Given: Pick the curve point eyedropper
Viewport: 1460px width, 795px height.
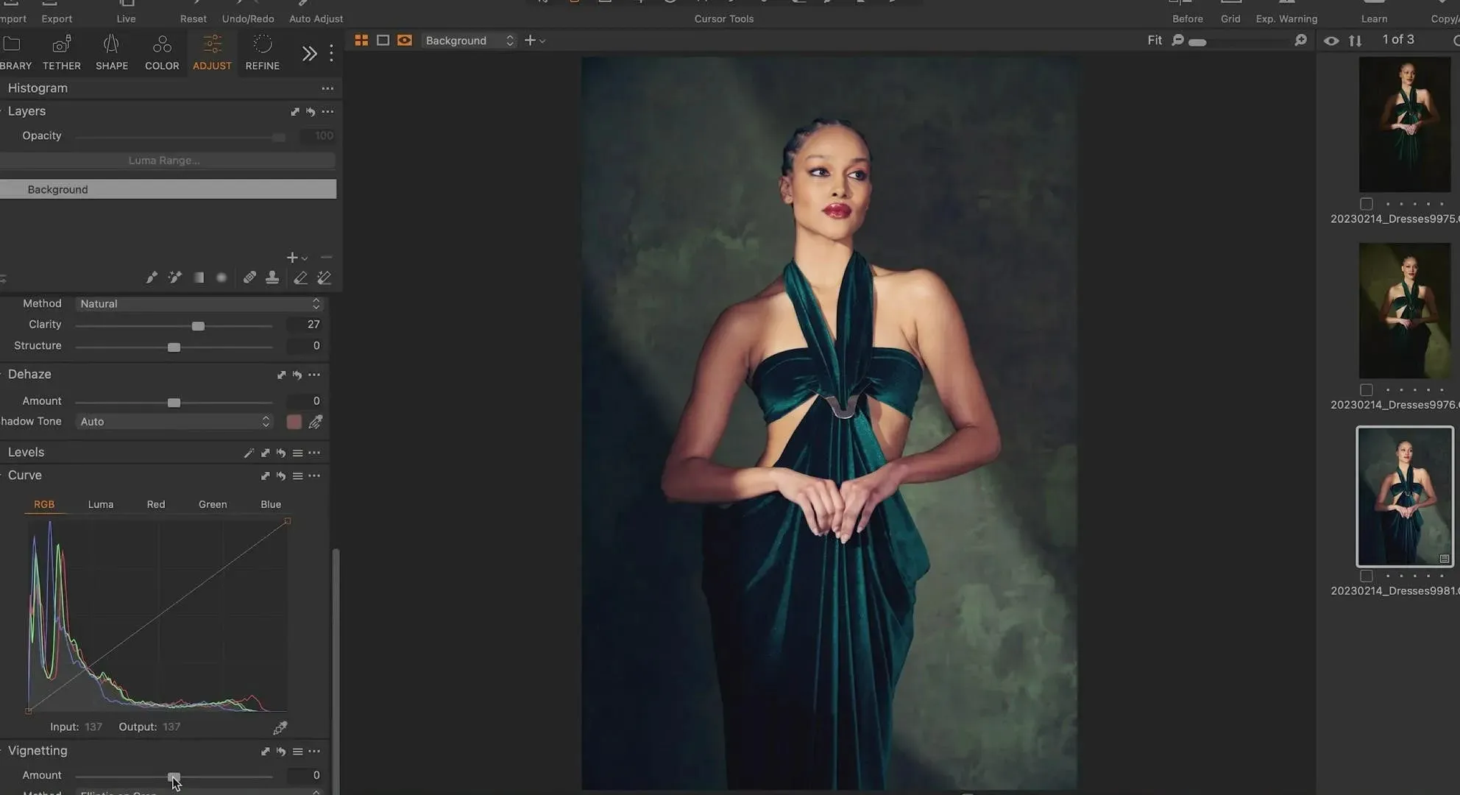Looking at the screenshot, I should (x=280, y=728).
